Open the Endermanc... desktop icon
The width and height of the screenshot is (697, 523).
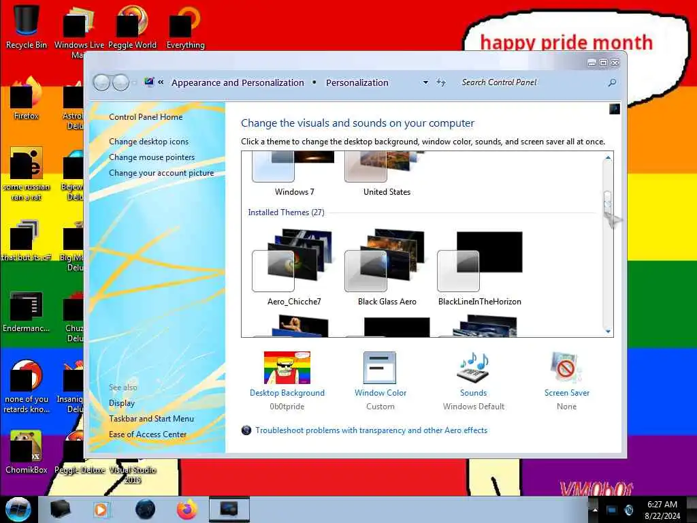coord(27,311)
